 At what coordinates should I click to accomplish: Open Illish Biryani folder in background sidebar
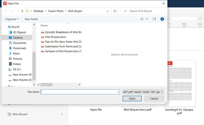(x=20, y=114)
